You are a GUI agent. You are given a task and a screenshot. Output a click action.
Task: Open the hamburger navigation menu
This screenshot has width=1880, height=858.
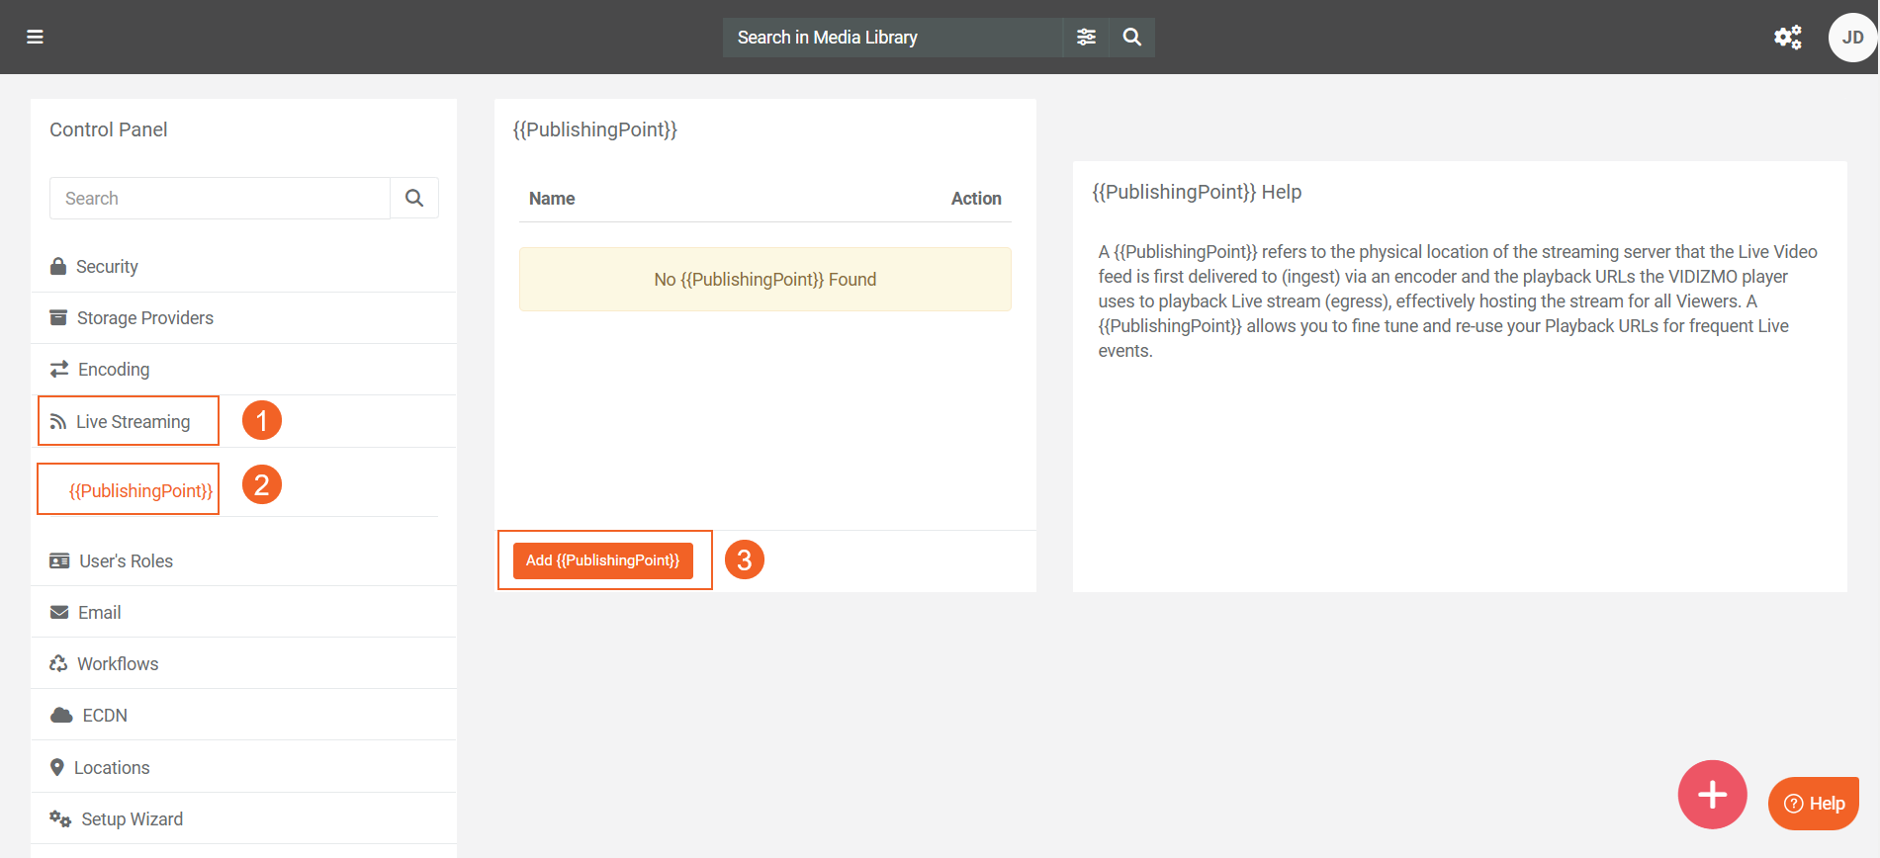coord(35,38)
